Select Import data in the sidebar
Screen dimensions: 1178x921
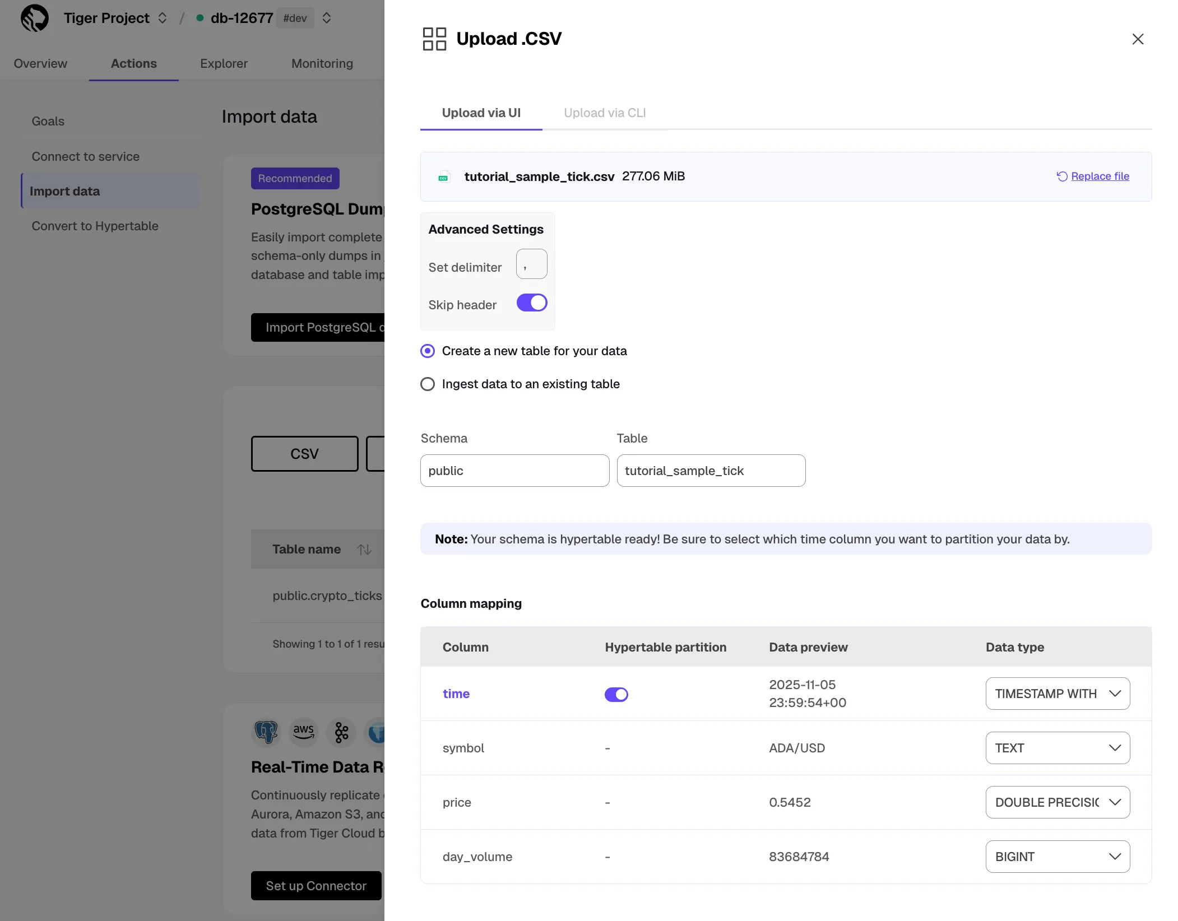click(111, 191)
